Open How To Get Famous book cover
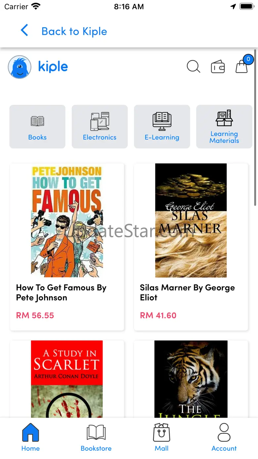The width and height of the screenshot is (258, 459). tap(67, 220)
